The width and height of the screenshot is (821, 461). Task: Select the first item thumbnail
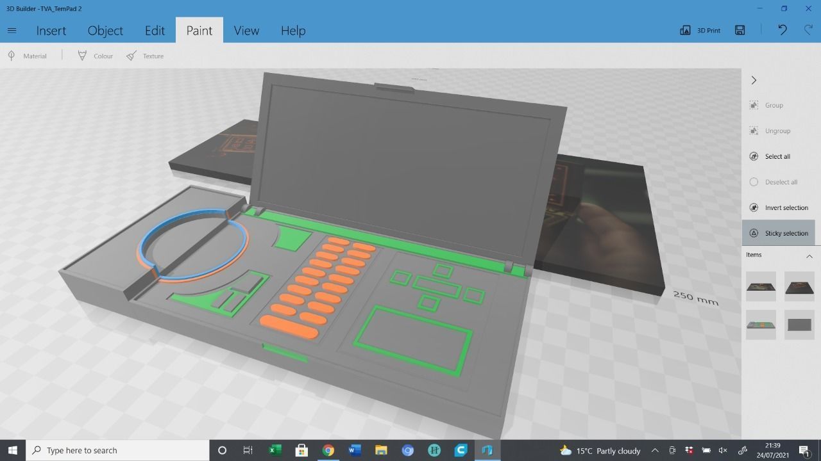click(x=761, y=286)
